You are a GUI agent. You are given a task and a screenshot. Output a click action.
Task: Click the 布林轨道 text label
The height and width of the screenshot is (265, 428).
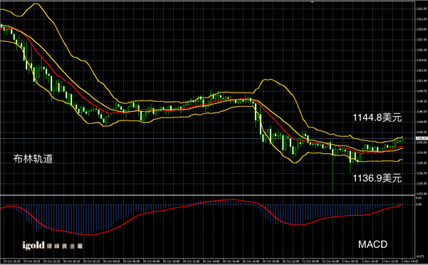click(x=33, y=159)
